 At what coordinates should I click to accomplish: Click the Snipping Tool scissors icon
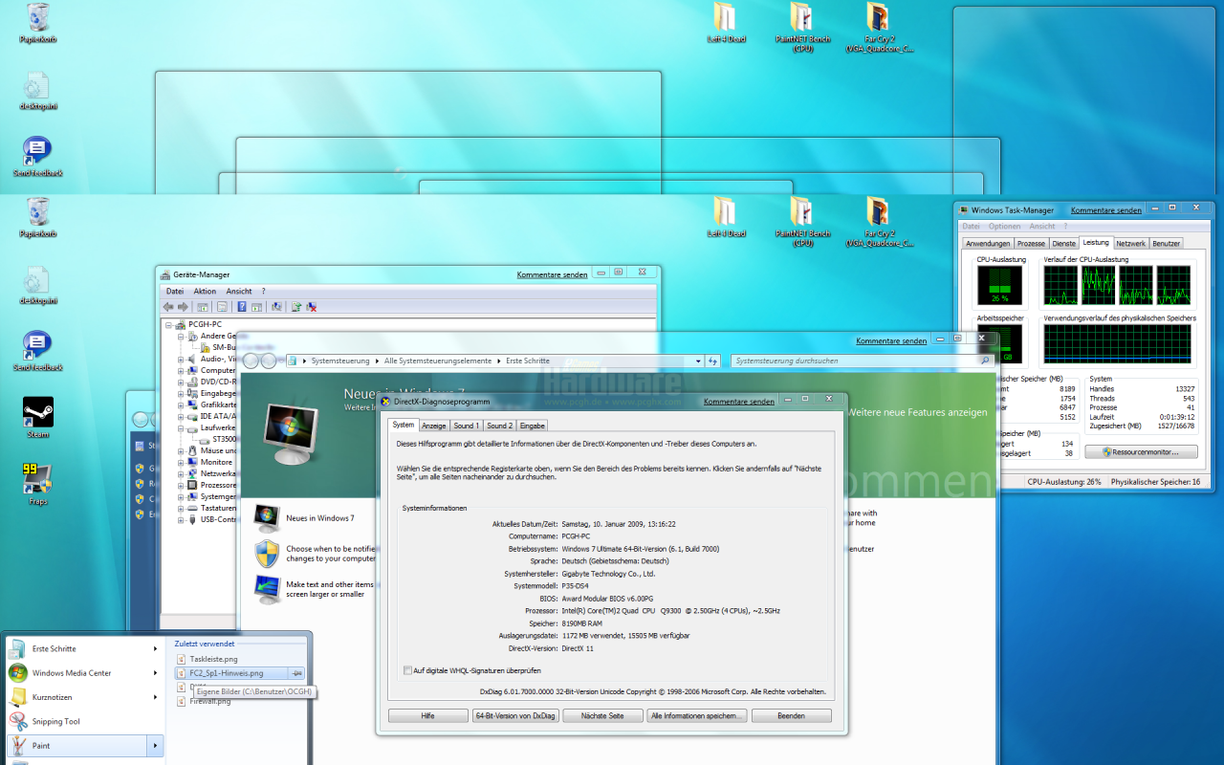click(x=18, y=721)
